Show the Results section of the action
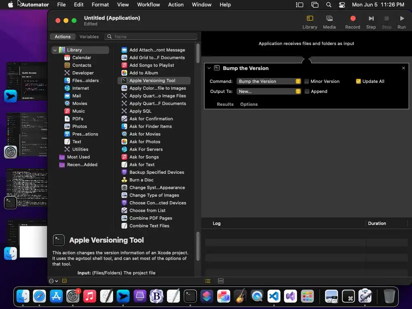 pyautogui.click(x=225, y=104)
